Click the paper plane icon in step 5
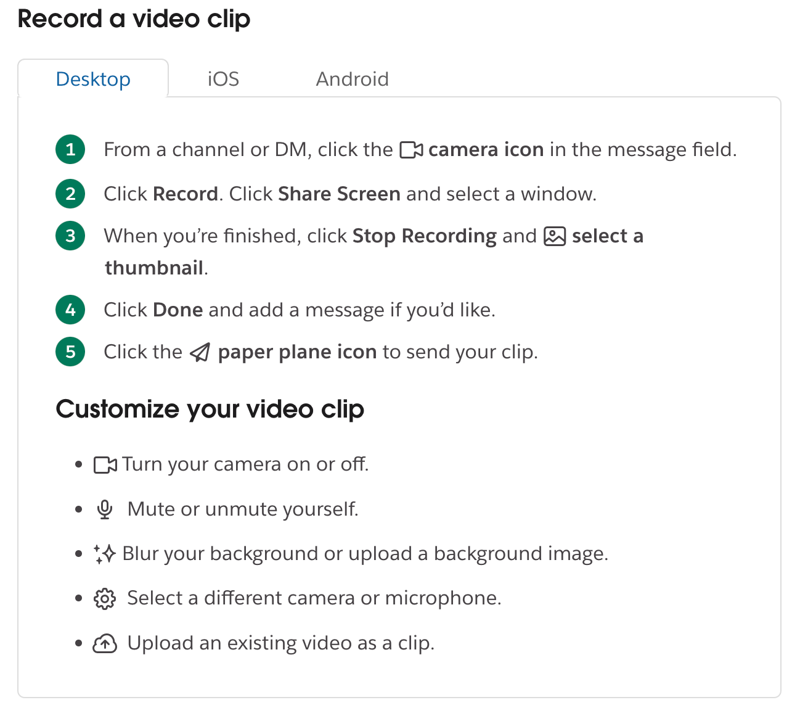 (x=200, y=352)
